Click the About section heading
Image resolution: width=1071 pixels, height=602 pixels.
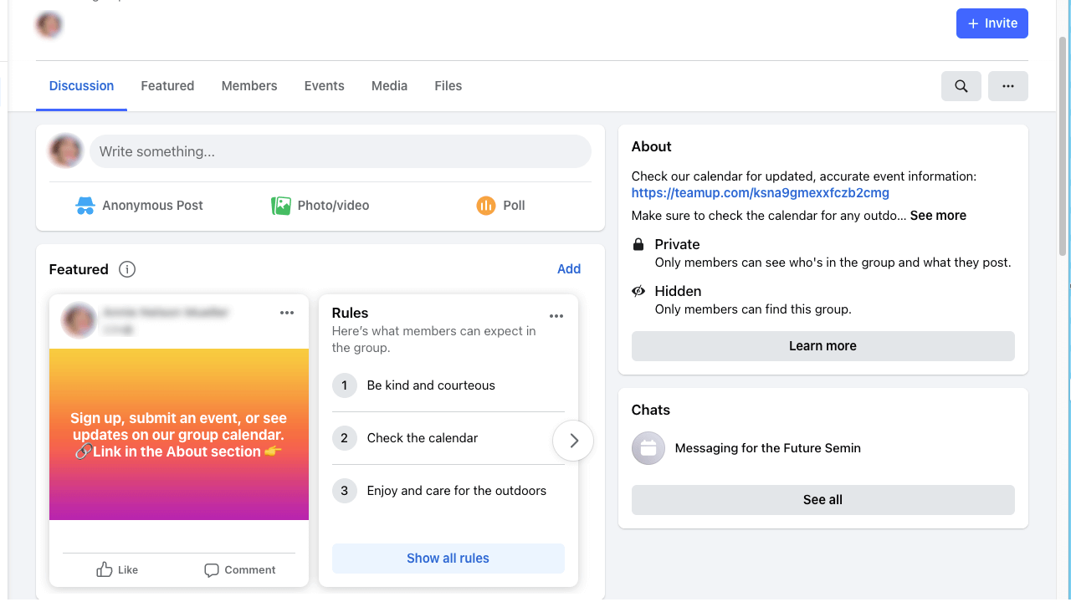click(x=652, y=146)
